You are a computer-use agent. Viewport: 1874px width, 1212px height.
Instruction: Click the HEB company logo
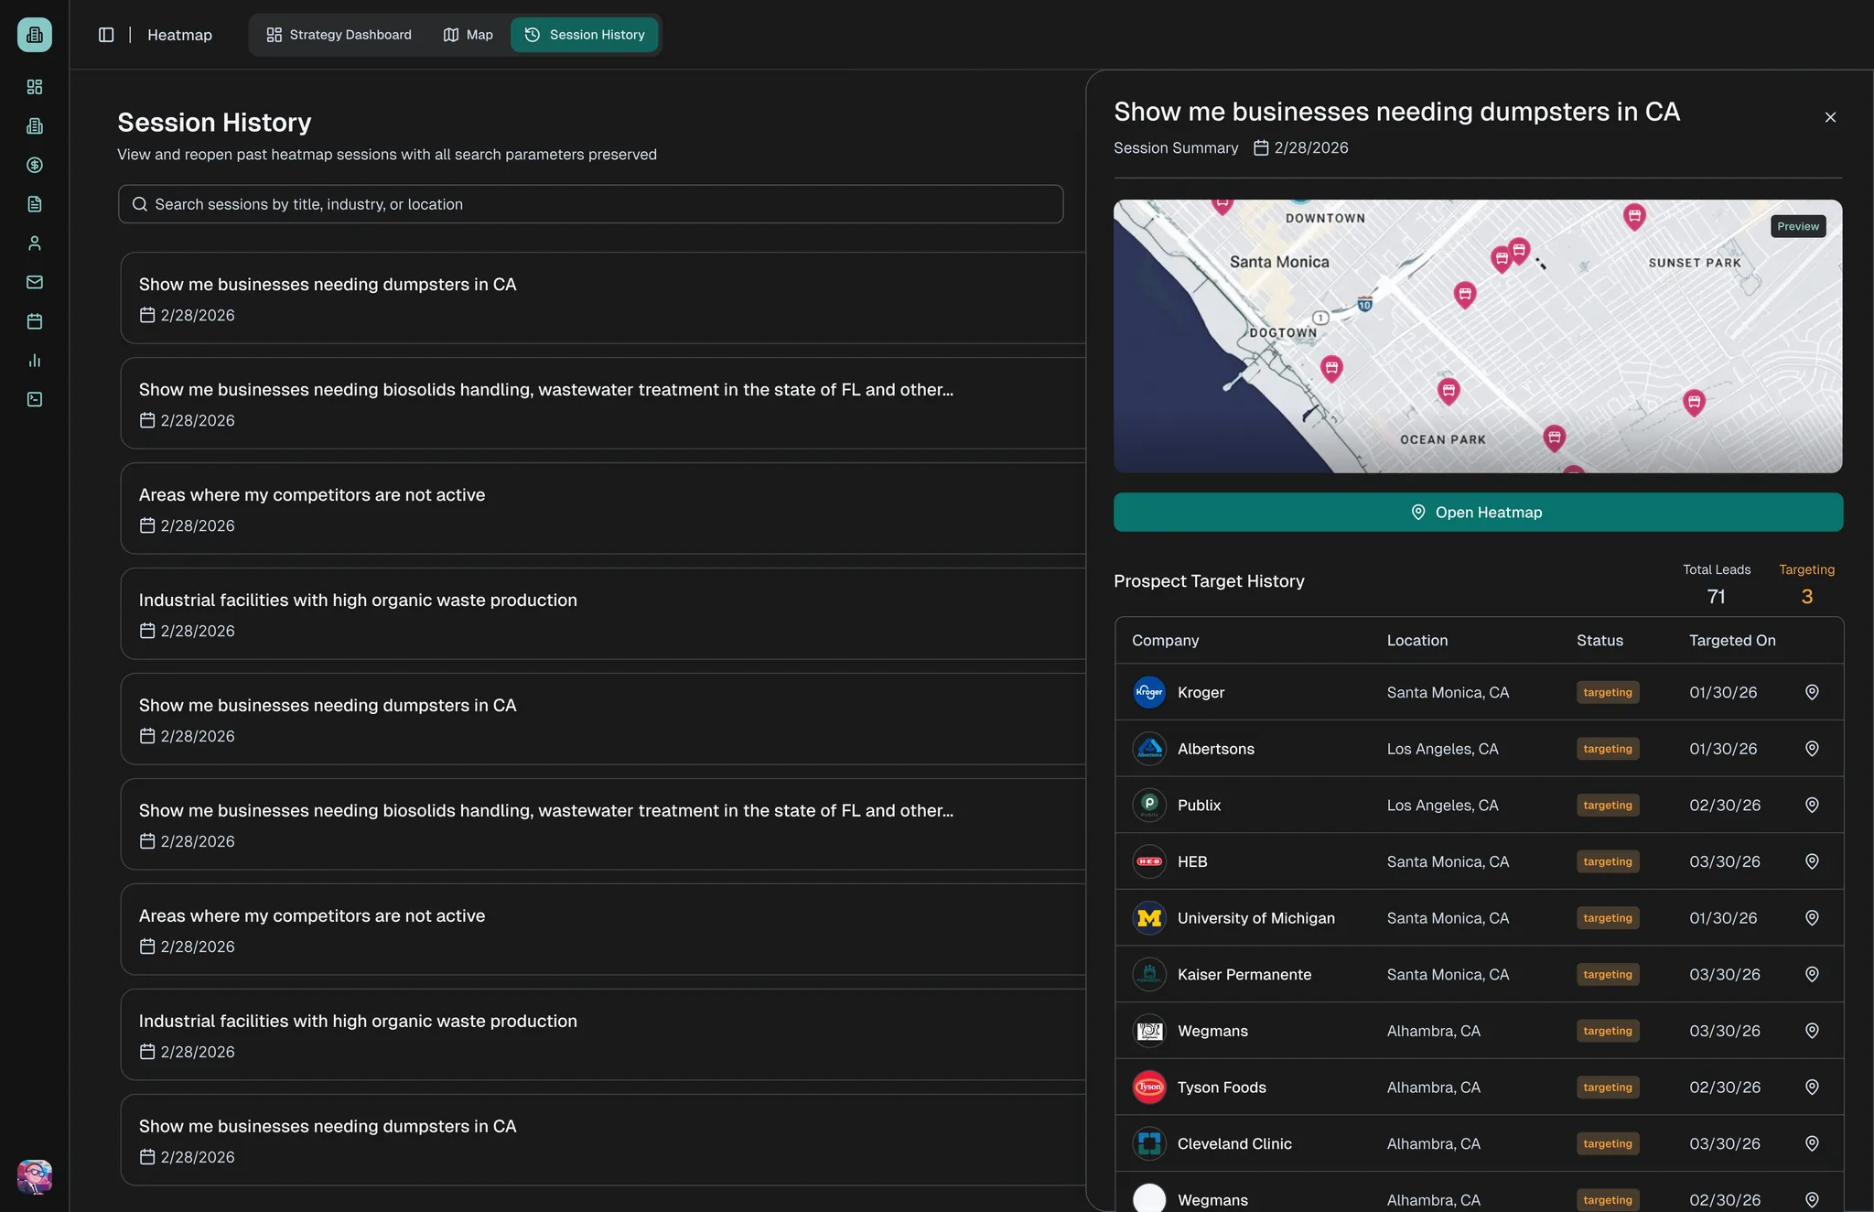click(1149, 861)
